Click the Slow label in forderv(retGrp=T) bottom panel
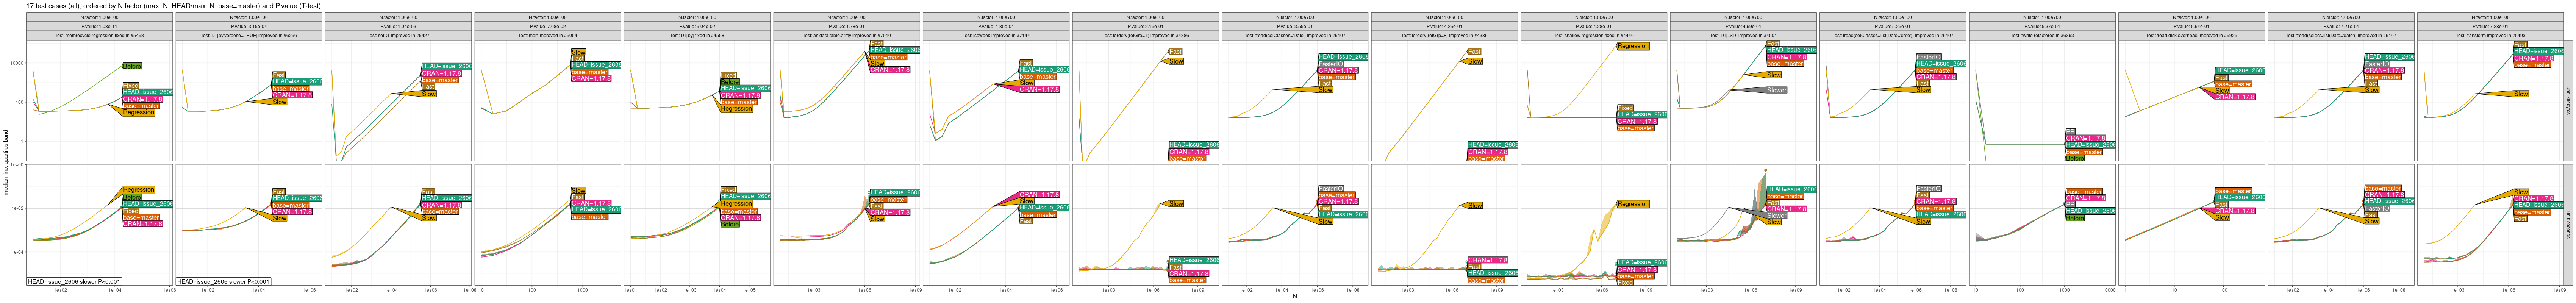The height and width of the screenshot is (303, 2576). [1176, 203]
